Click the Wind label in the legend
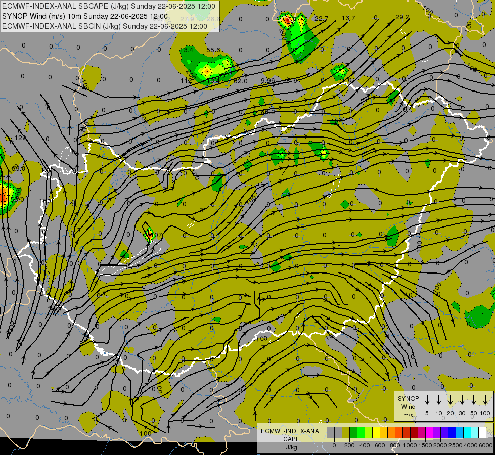Screen dimensions: 495x455 [x=408, y=407]
